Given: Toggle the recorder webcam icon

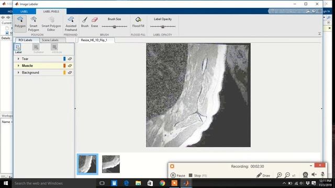Looking at the screenshot, I should [x=305, y=175].
